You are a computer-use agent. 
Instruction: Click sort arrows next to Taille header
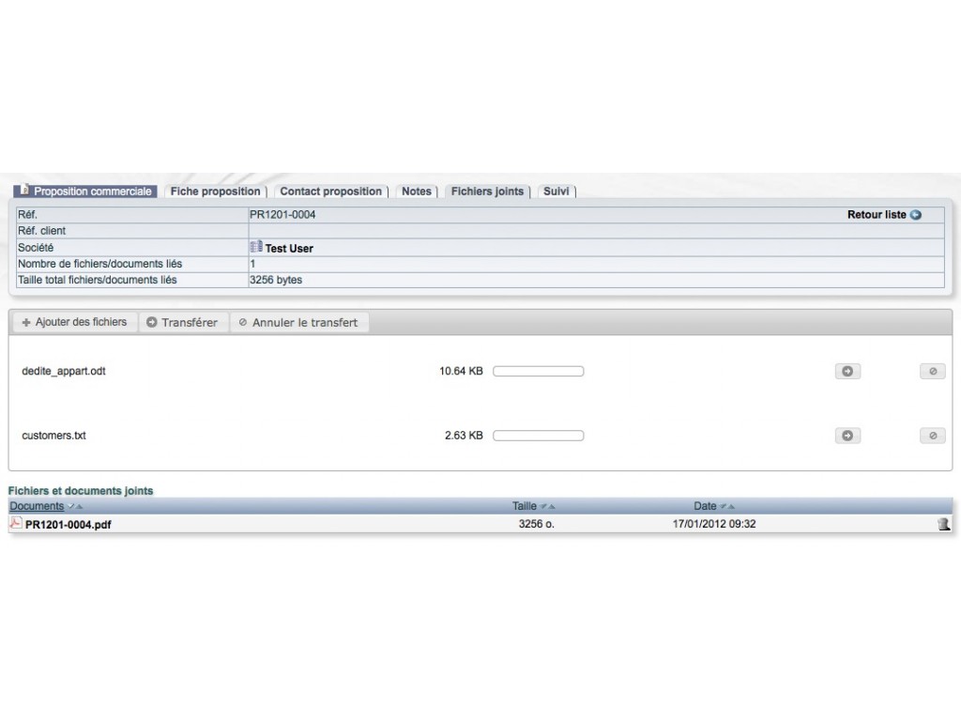coord(547,506)
